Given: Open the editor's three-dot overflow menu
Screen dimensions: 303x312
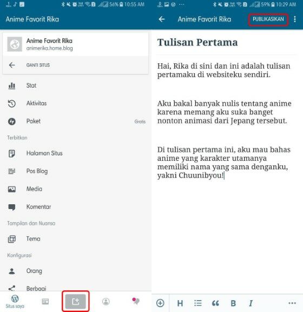Looking at the screenshot, I should tap(295, 19).
